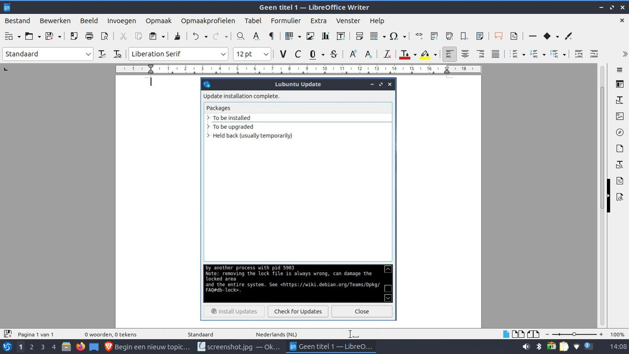Insert an image via toolbar icon
The height and width of the screenshot is (354, 629).
tap(310, 36)
